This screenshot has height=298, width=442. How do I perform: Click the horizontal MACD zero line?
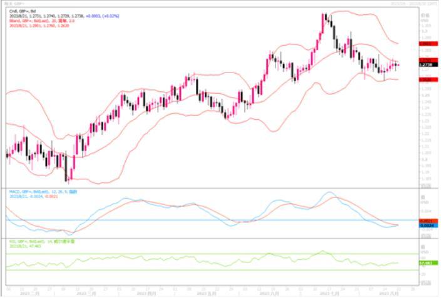pyautogui.click(x=207, y=220)
